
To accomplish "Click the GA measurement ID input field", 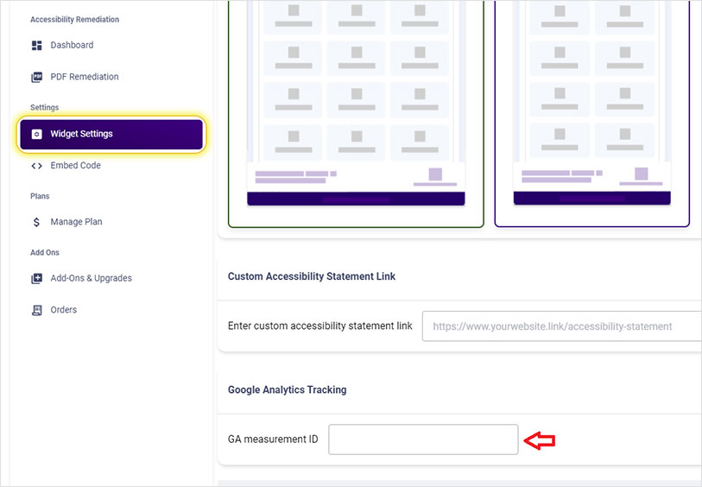I will tap(423, 440).
